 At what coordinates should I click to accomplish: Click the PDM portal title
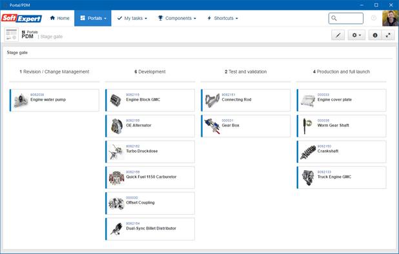28,36
